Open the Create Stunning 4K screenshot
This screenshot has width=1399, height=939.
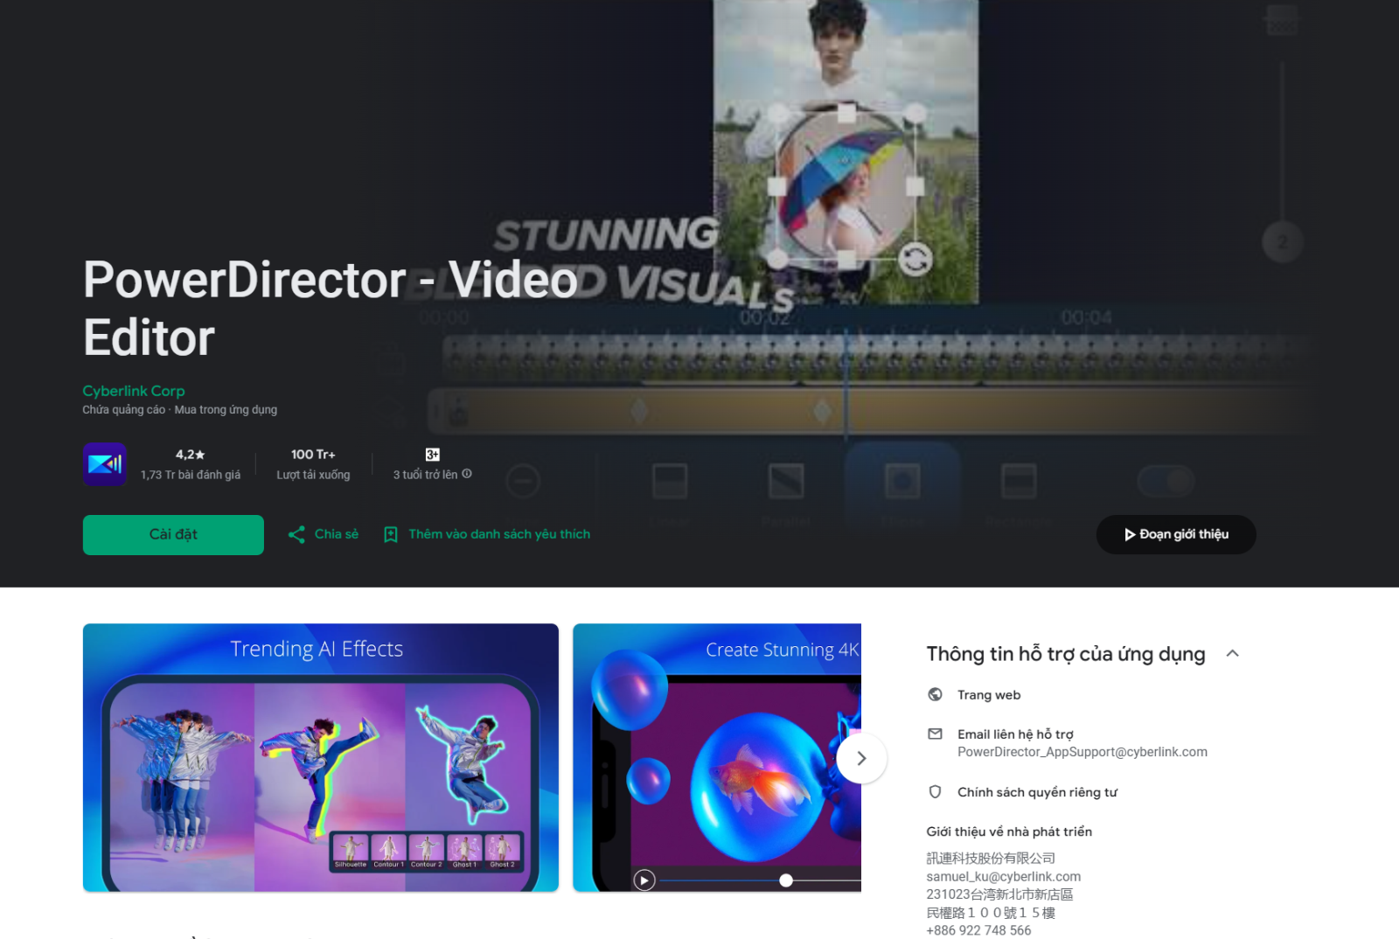(x=717, y=757)
